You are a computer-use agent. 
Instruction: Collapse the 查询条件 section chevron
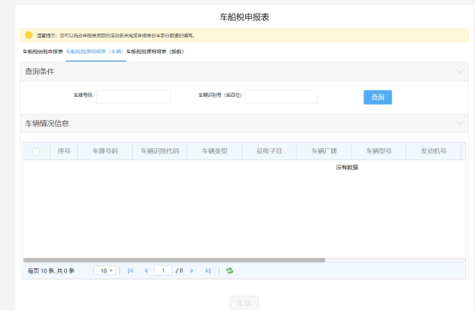(x=460, y=71)
